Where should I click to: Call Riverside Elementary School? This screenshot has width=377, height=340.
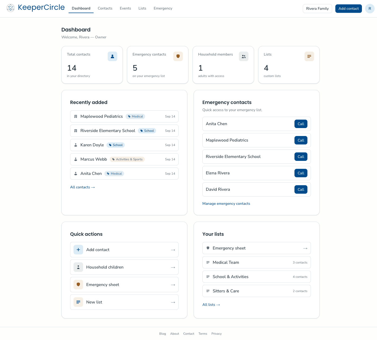(x=301, y=157)
